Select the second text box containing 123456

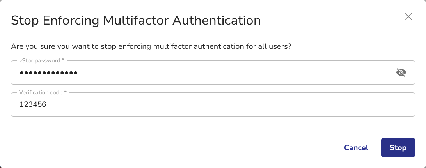[x=213, y=104]
